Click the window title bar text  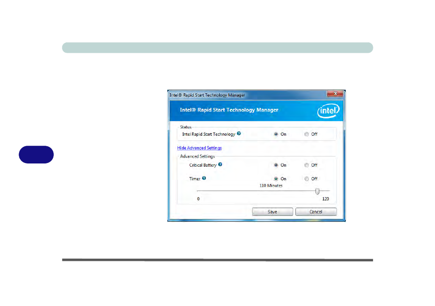tap(207, 95)
